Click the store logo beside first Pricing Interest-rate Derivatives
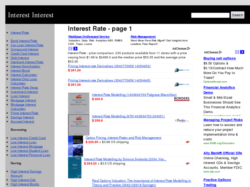The image size is (250, 187). coord(182,70)
